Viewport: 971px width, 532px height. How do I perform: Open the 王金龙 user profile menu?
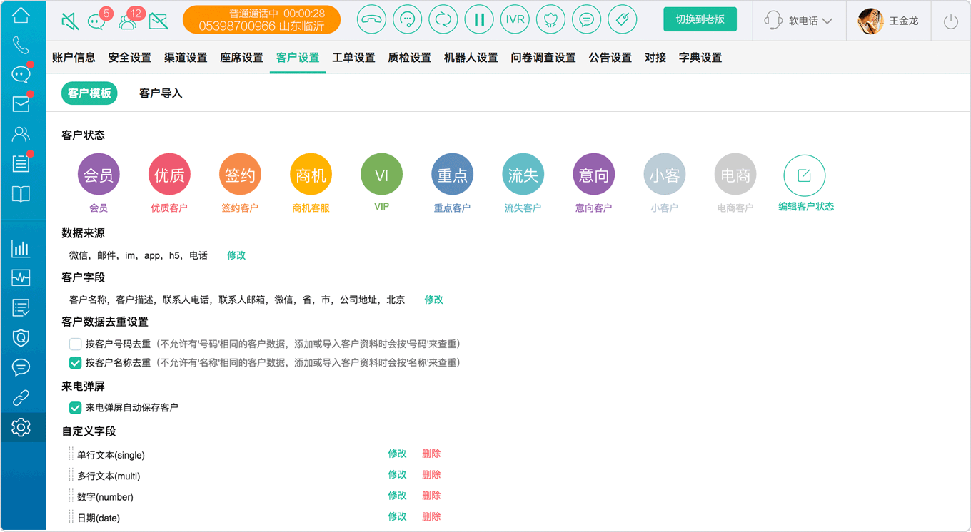pyautogui.click(x=889, y=21)
